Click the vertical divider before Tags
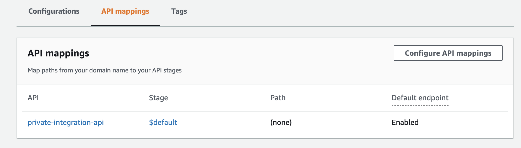 click(x=160, y=11)
